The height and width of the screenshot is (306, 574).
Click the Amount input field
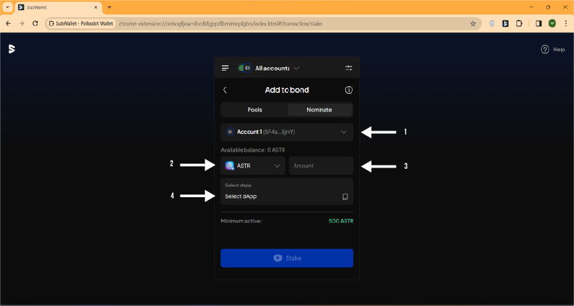[320, 166]
